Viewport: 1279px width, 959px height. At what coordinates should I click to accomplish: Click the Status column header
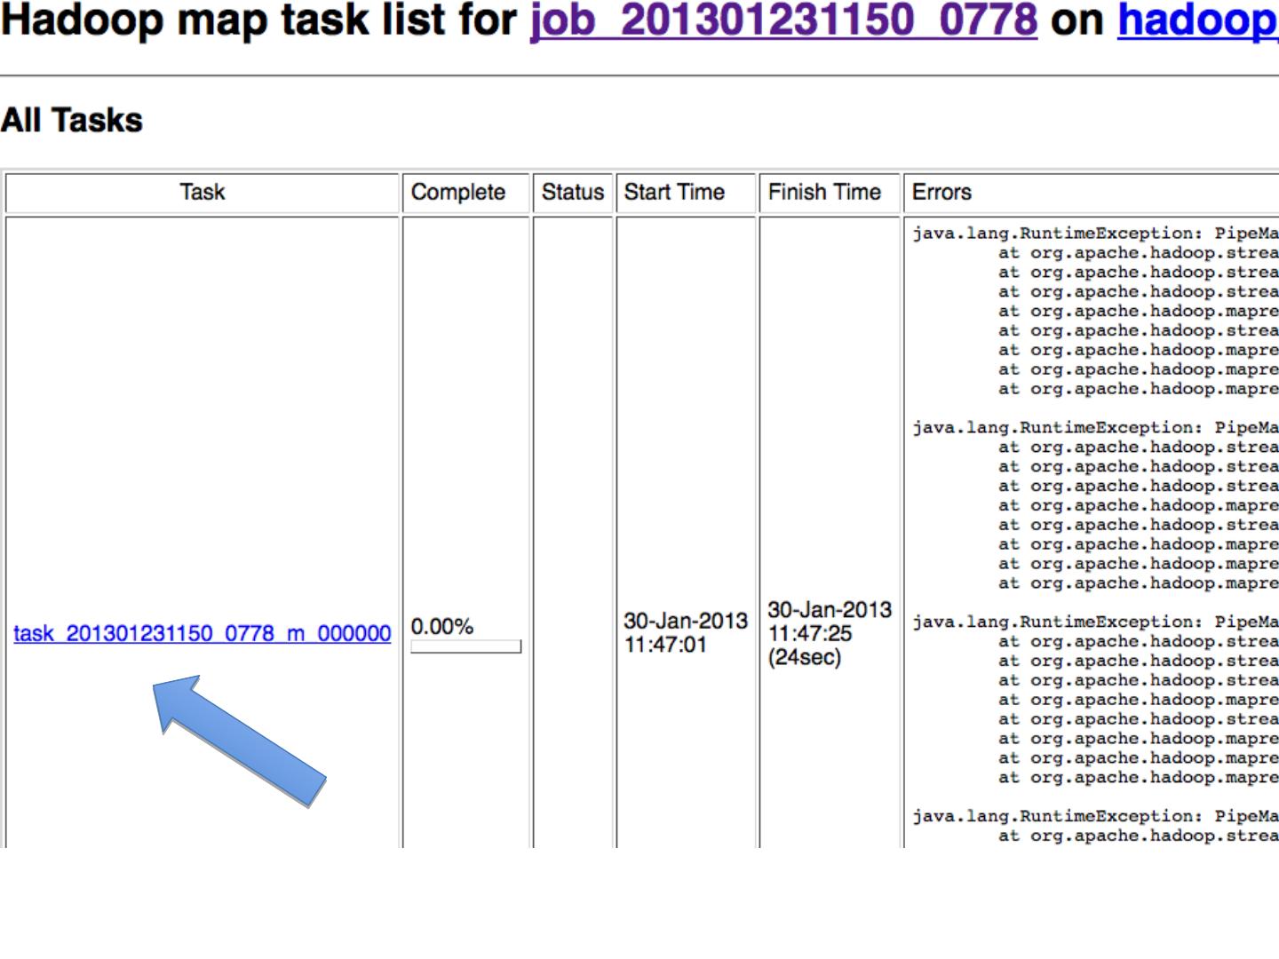click(572, 193)
